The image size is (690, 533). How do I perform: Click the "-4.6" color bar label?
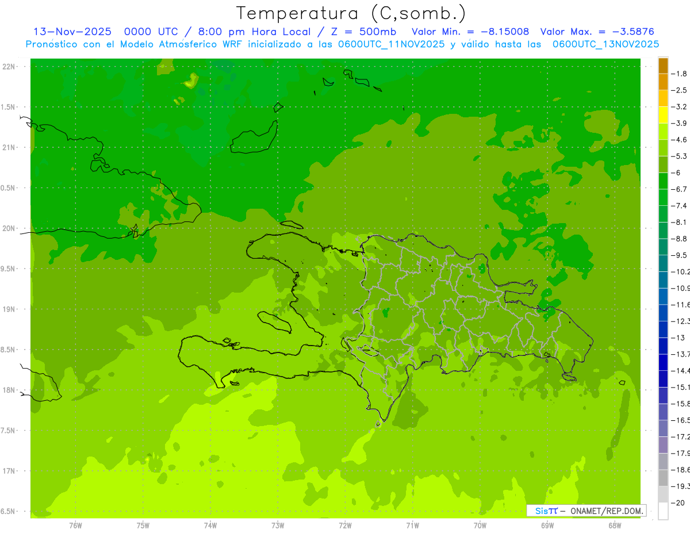click(680, 140)
